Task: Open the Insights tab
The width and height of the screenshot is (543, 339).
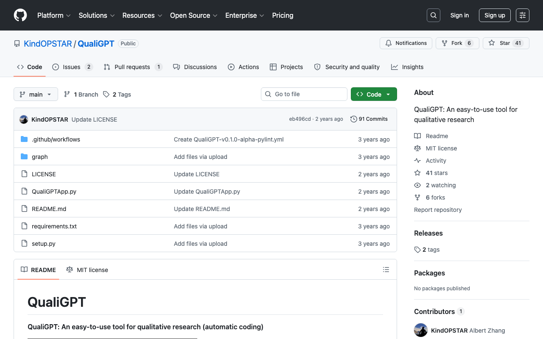Action: click(407, 67)
